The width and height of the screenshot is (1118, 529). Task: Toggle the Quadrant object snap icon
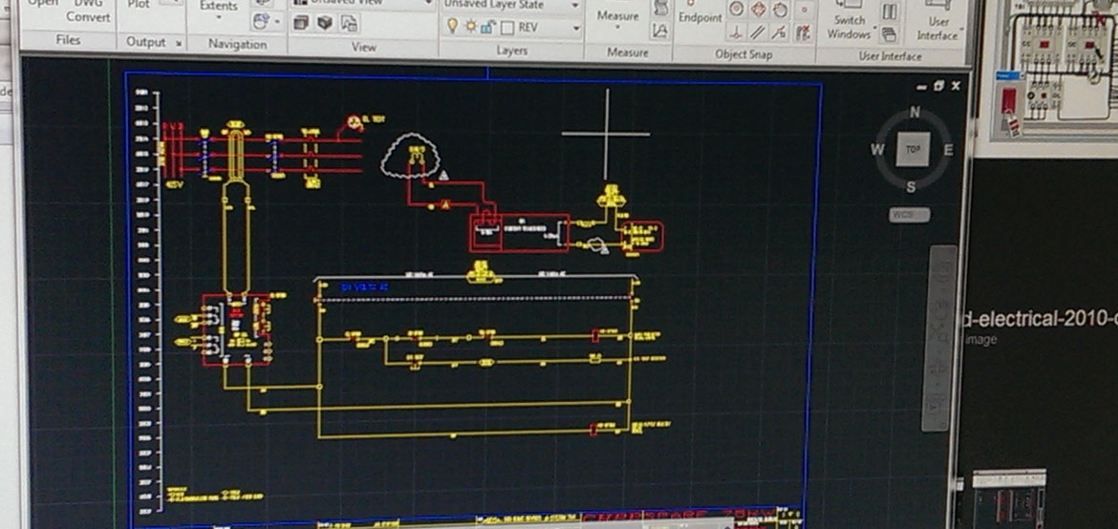tap(759, 10)
